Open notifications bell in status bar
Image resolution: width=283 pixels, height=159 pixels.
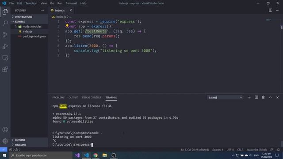tap(278, 150)
